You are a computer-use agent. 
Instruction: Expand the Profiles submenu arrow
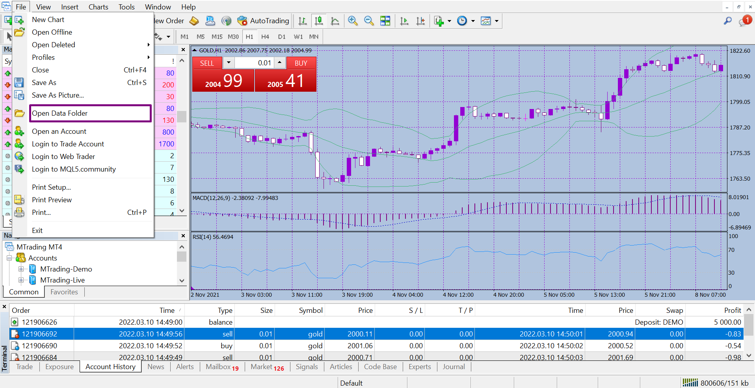pos(149,57)
